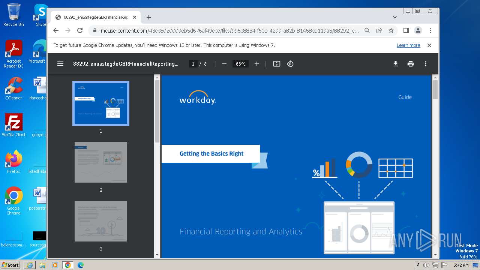The width and height of the screenshot is (480, 270).
Task: Reload the current page
Action: (80, 30)
